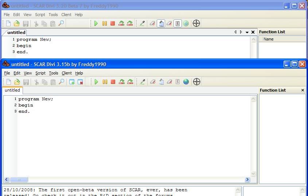Click the Run (green play) button in SCAR 3.15b toolbar
Screen dimensions: 308x196
96,82
